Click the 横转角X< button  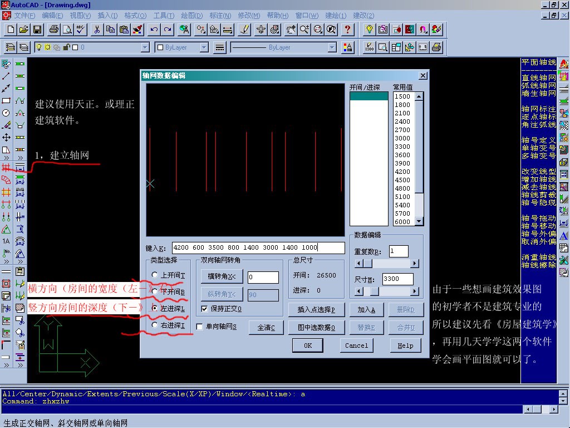click(x=222, y=276)
